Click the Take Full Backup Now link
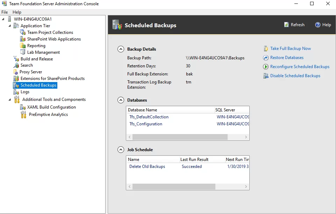This screenshot has height=214, width=336. (290, 49)
